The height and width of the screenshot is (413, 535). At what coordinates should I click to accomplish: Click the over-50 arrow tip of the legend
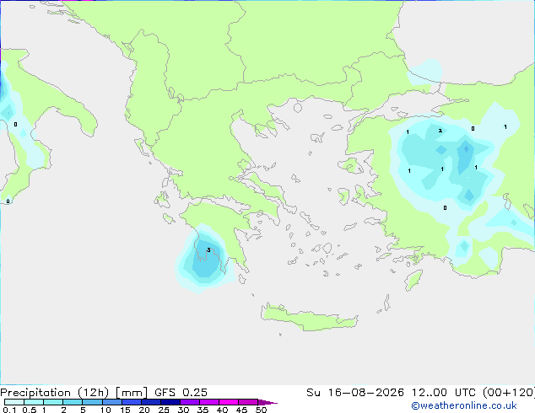pos(267,402)
